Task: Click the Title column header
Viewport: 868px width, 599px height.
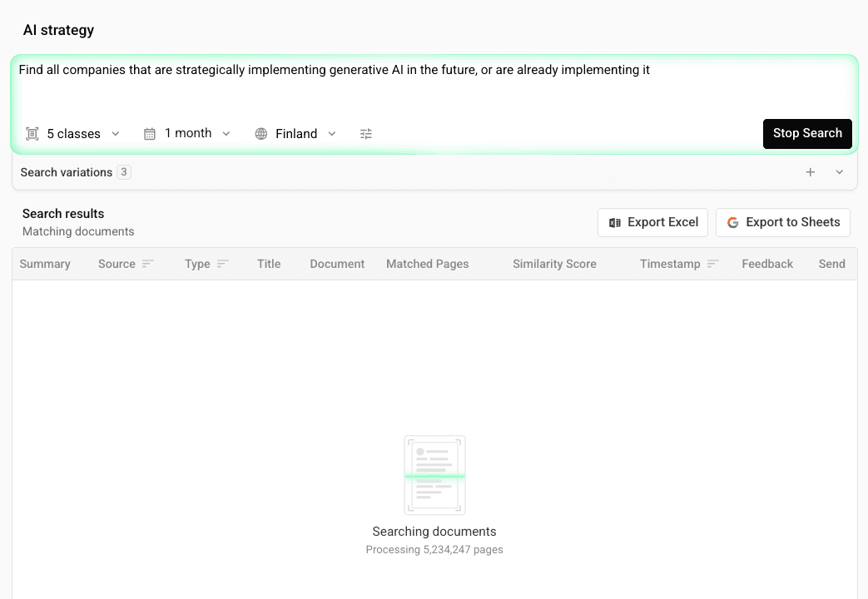Action: [269, 264]
